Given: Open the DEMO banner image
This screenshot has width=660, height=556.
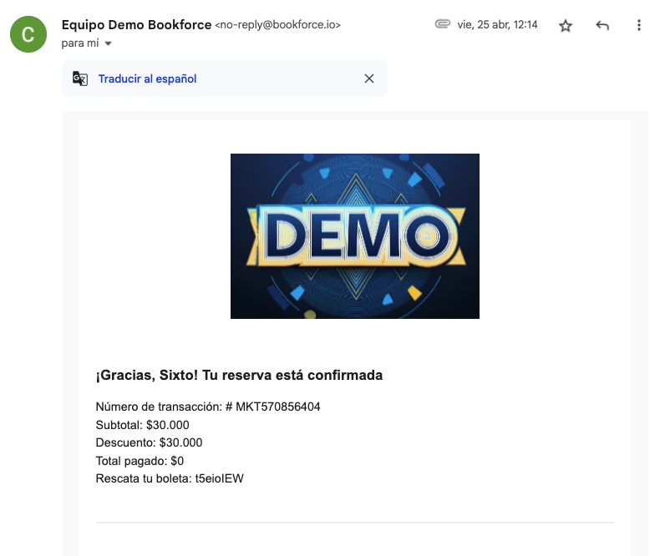Looking at the screenshot, I should (x=355, y=236).
